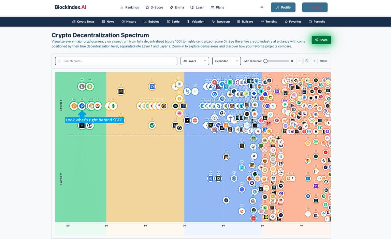Image resolution: width=391 pixels, height=239 pixels.
Task: Open the Ergo sigma coin bubble
Action: point(89,125)
